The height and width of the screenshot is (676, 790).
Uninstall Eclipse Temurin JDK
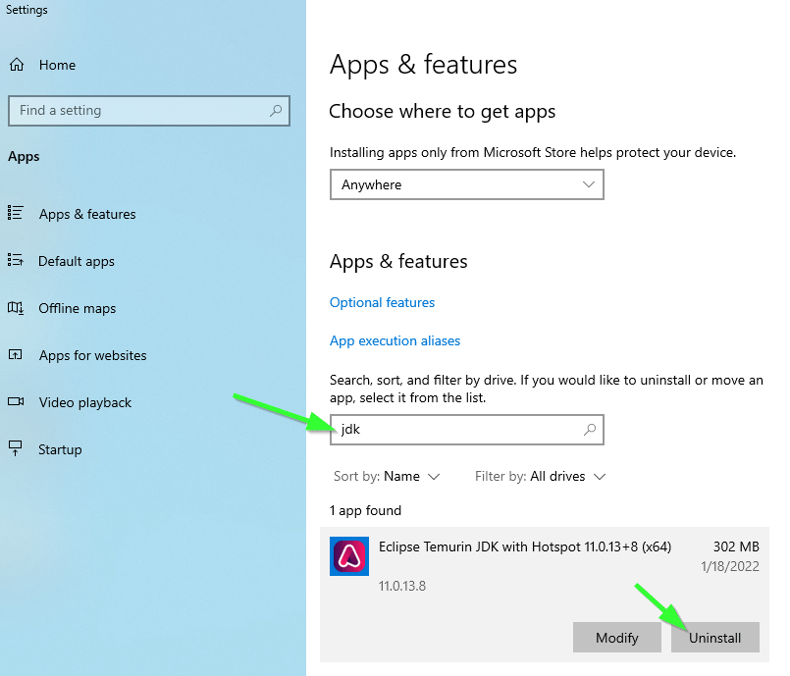pyautogui.click(x=715, y=637)
